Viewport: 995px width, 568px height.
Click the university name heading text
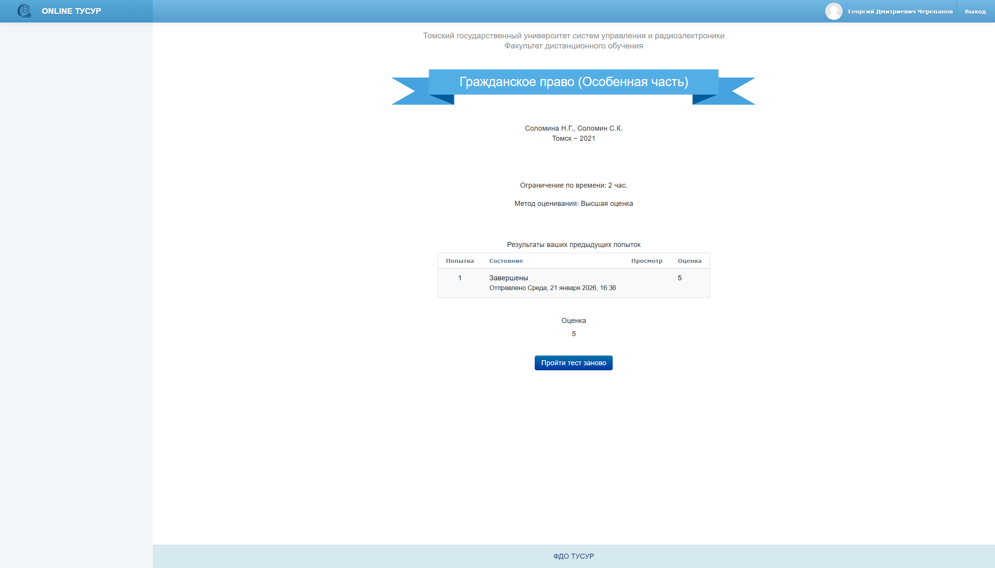(574, 36)
